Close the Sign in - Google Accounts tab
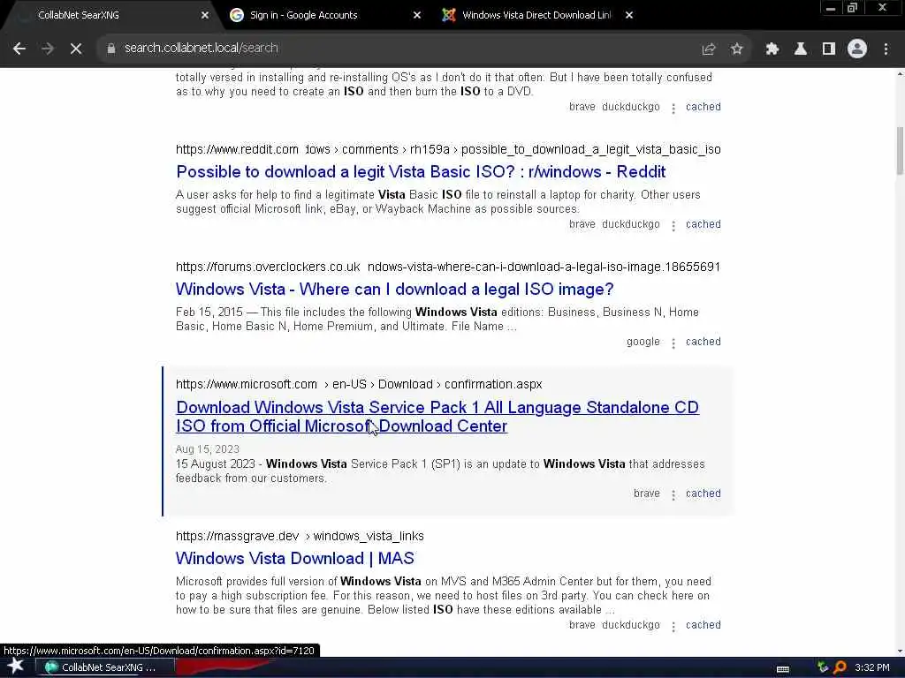 tap(417, 15)
